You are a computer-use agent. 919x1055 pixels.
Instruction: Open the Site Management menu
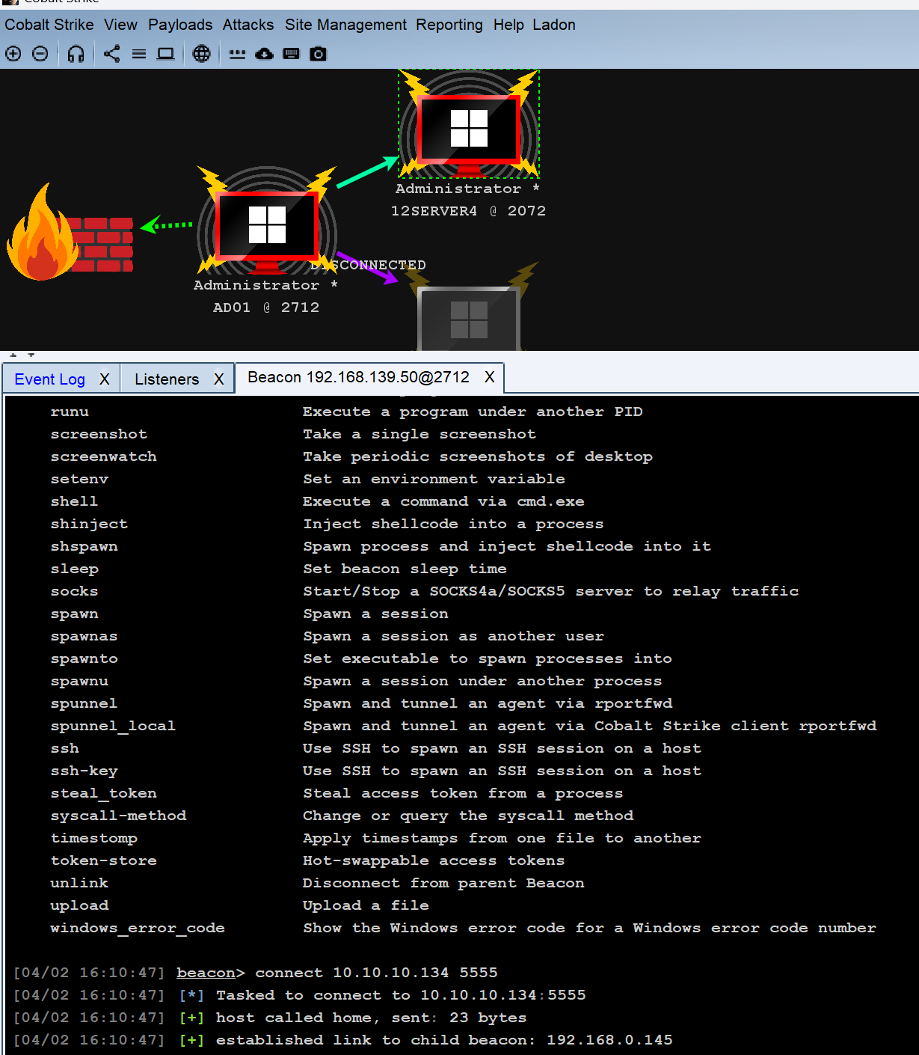(x=345, y=25)
